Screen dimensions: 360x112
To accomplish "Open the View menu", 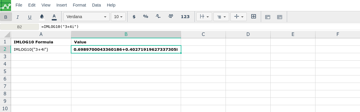I will pos(46,5).
